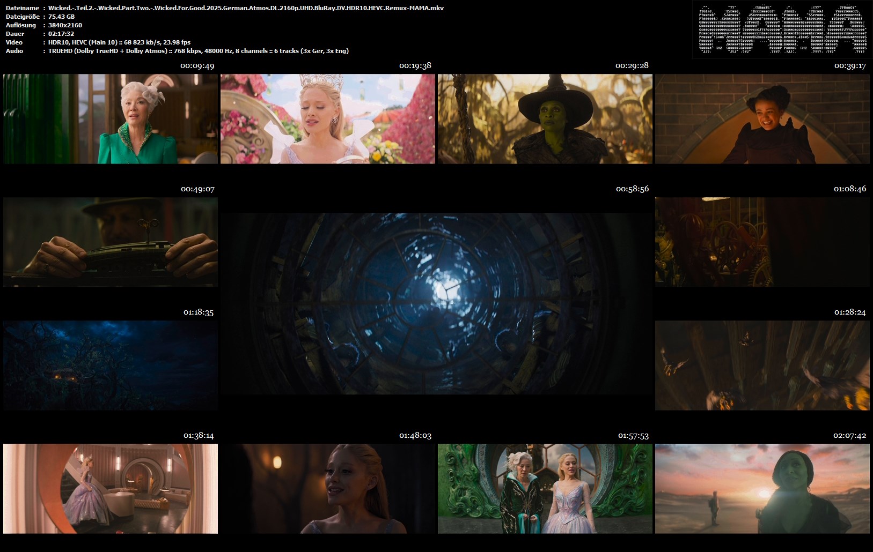
Task: Open the large thumbnail at timestamp 00:58:56
Action: click(436, 304)
